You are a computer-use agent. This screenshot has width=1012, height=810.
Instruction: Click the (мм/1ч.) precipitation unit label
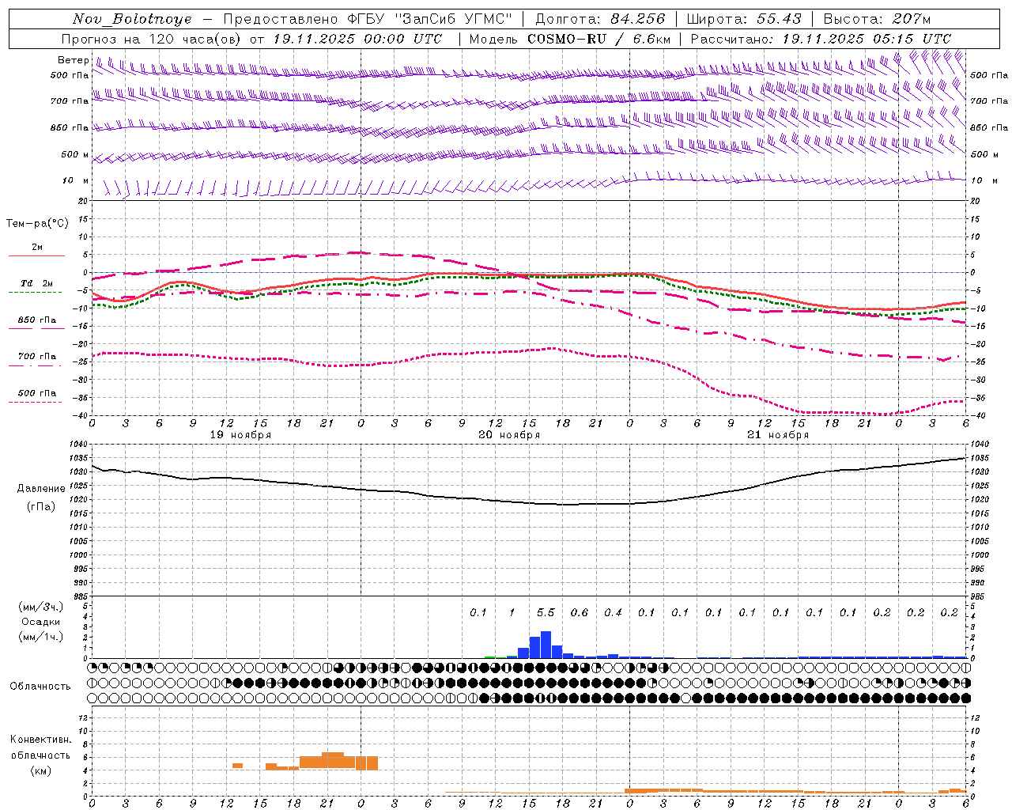(x=41, y=637)
